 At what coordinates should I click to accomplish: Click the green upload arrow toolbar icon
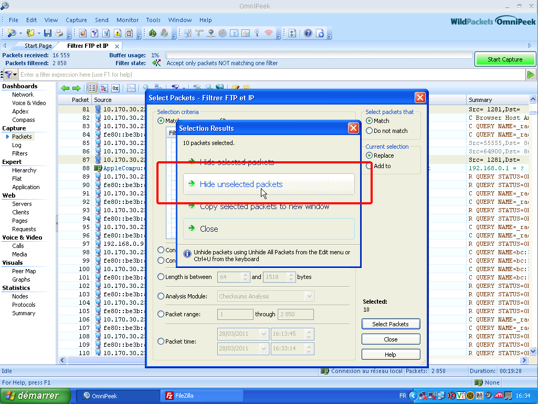click(153, 33)
